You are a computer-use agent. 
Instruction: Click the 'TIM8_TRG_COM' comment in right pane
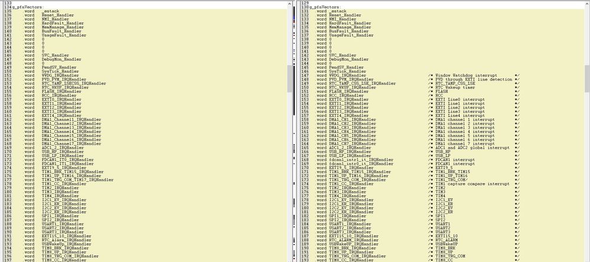[x=450, y=256]
